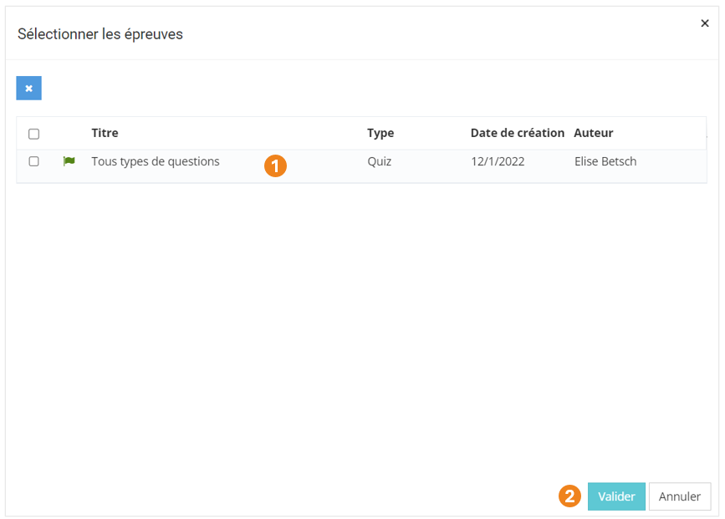
Task: Click the Auteur column header
Action: [x=594, y=133]
